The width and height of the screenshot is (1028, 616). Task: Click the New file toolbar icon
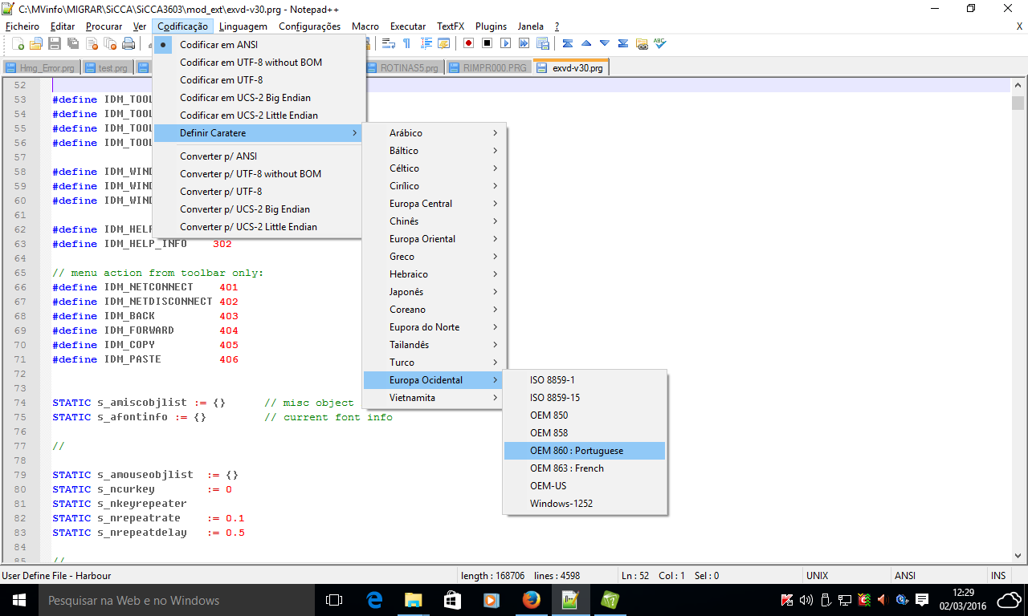click(16, 43)
